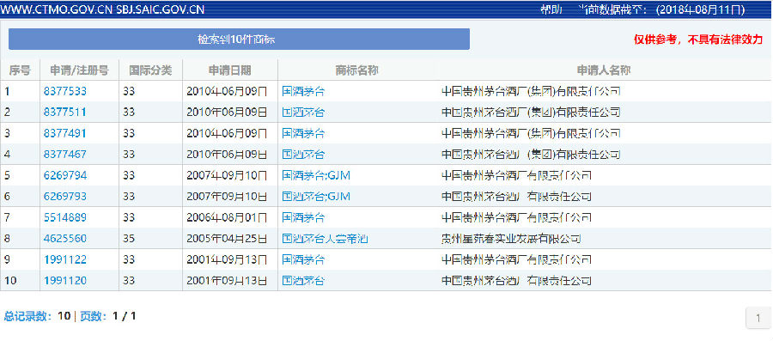This screenshot has height=341, width=773.
Task: Select date 2006年08月01日 cell
Action: point(227,217)
